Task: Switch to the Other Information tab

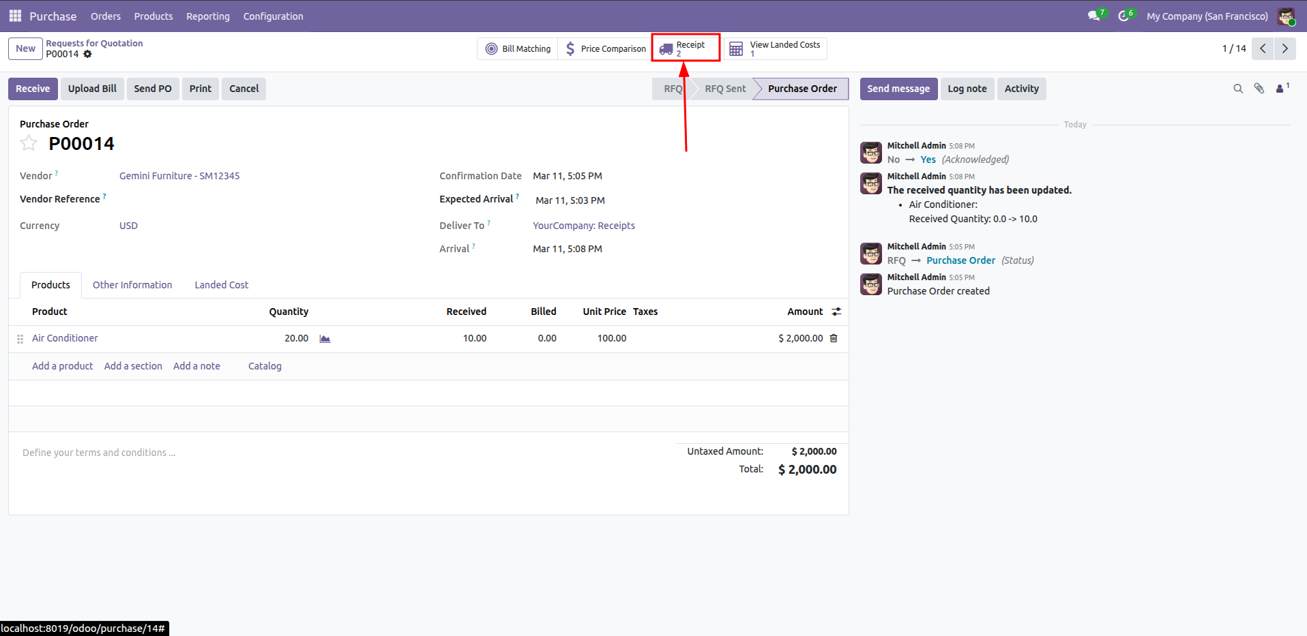Action: coord(132,285)
